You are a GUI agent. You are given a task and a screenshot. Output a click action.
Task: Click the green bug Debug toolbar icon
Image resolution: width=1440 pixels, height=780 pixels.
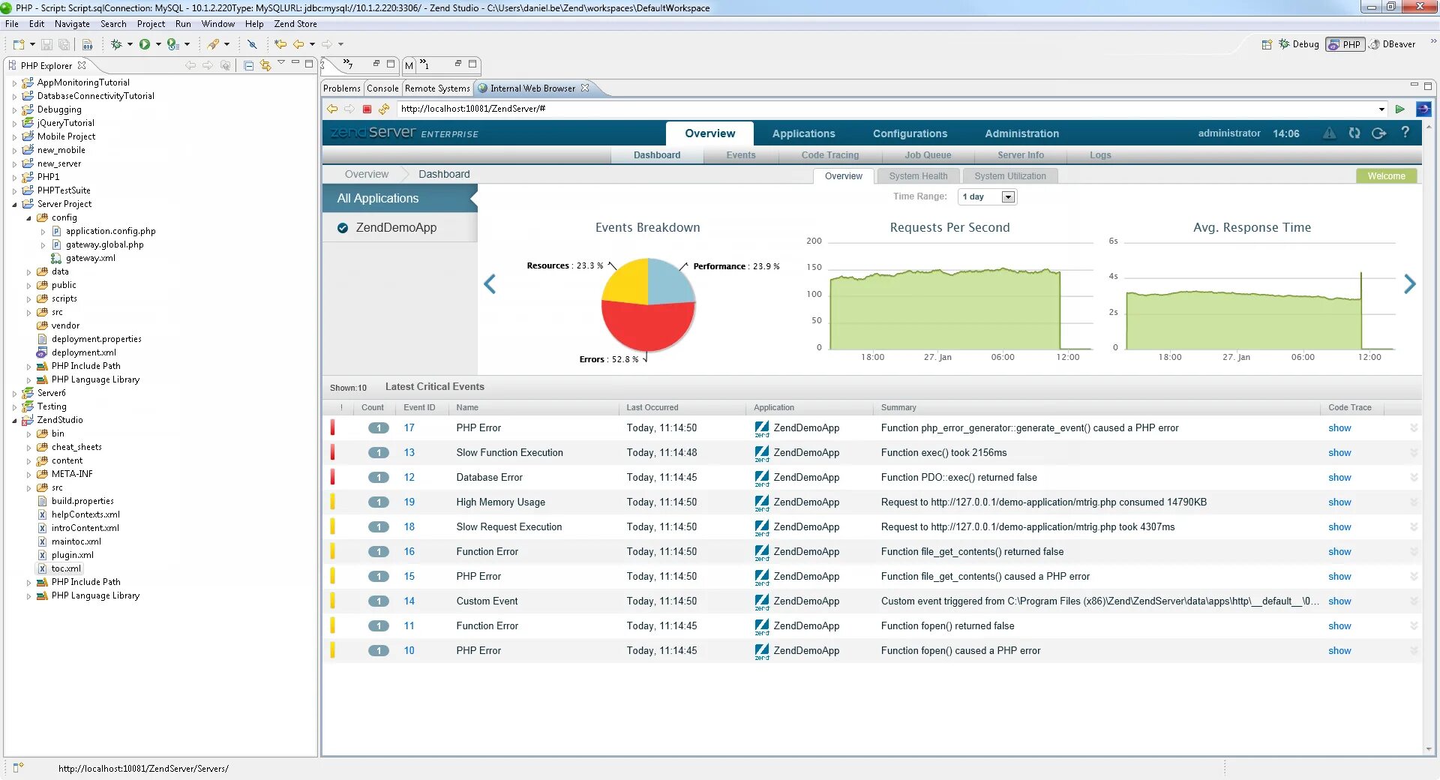[x=116, y=45]
